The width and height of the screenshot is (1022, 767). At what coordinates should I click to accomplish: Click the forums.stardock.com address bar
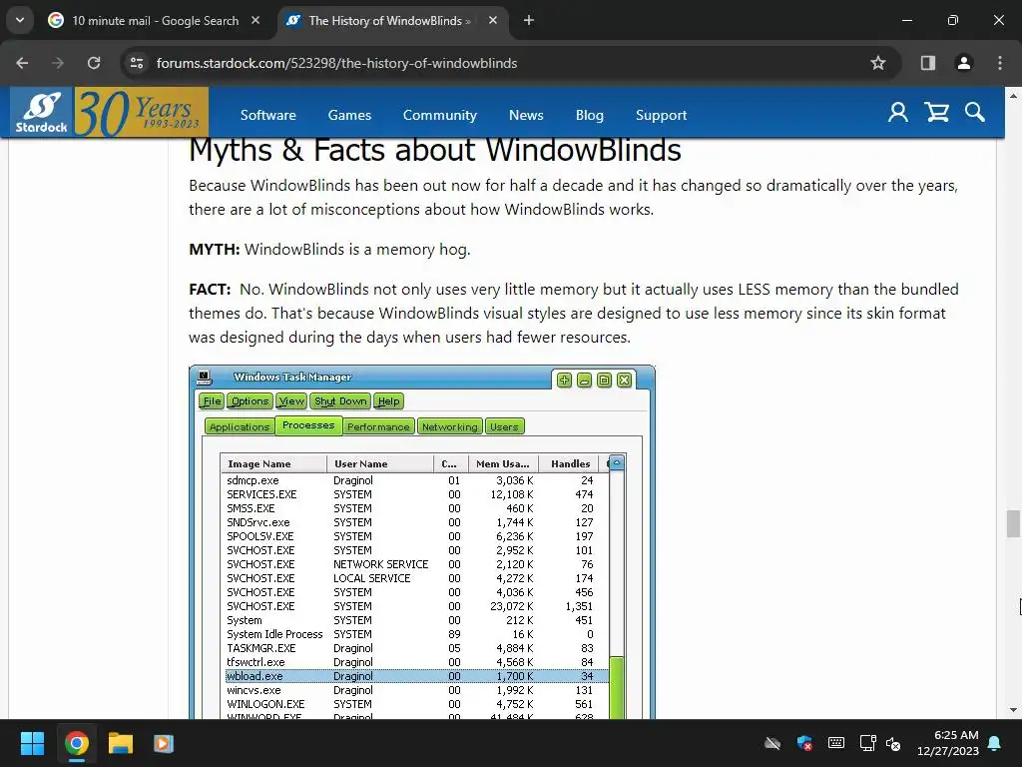click(336, 63)
